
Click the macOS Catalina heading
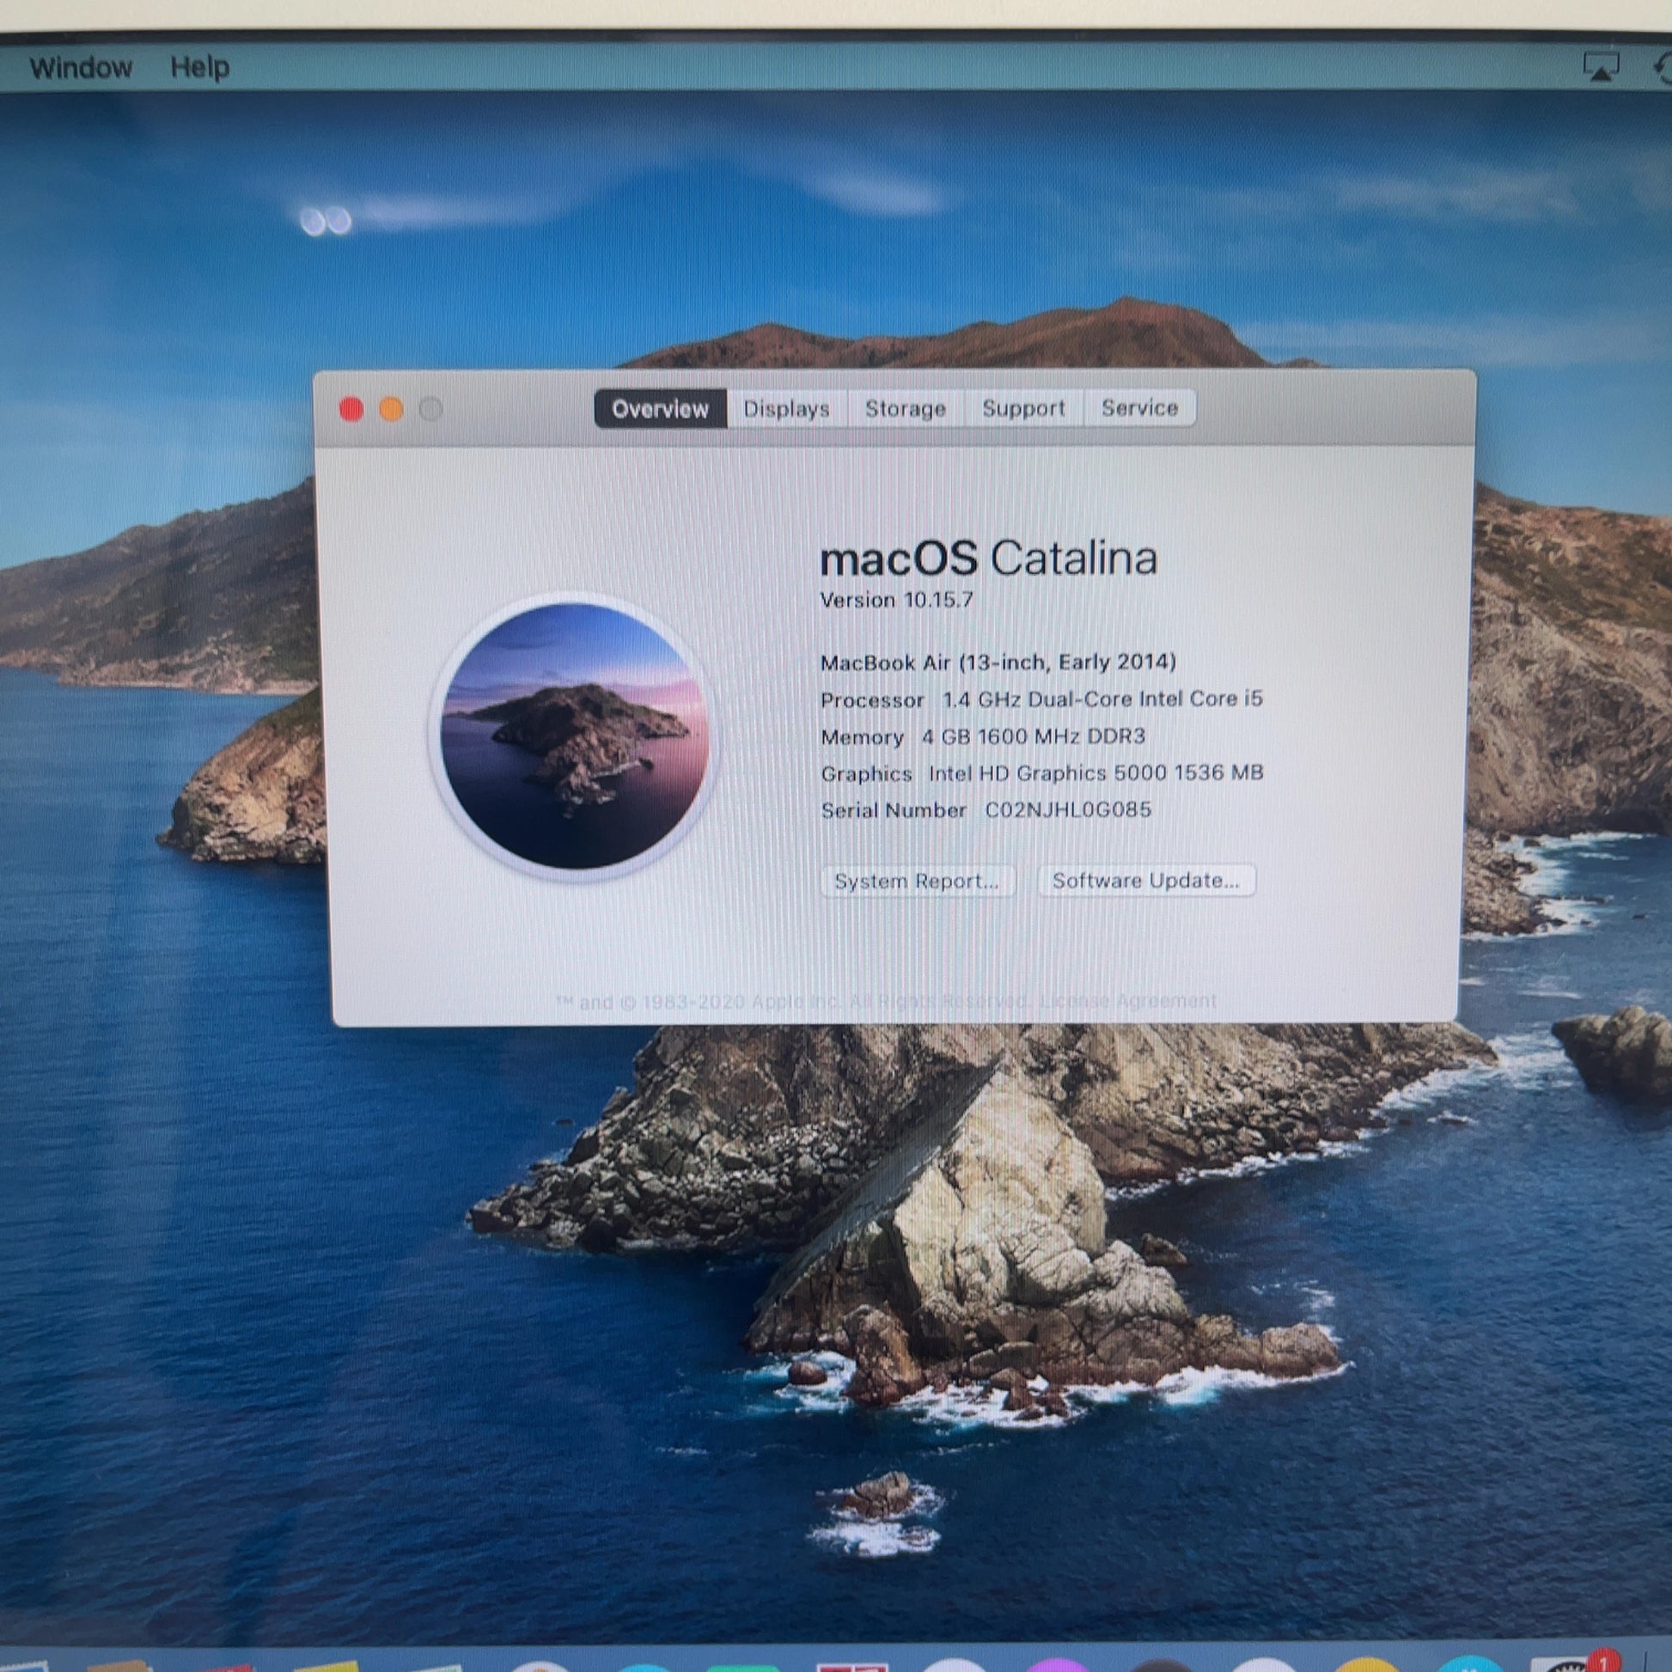pyautogui.click(x=987, y=558)
